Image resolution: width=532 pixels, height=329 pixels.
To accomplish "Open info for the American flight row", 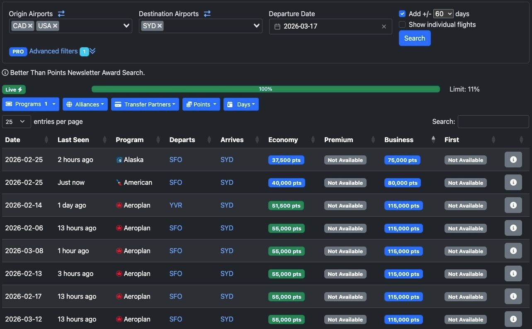I will 513,182.
